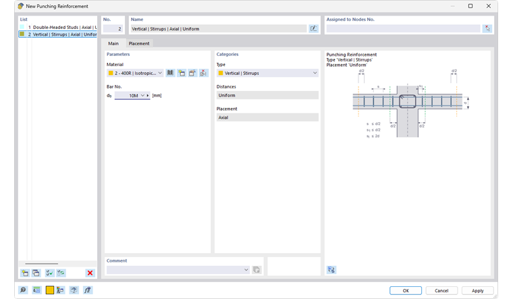This screenshot has height=299, width=513.
Task: Click the diagram view toggle icon below preview
Action: [x=331, y=270]
